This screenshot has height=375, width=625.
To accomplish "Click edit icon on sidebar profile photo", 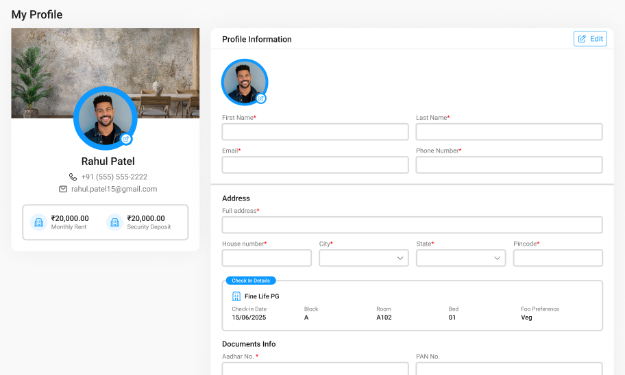I will [x=126, y=139].
